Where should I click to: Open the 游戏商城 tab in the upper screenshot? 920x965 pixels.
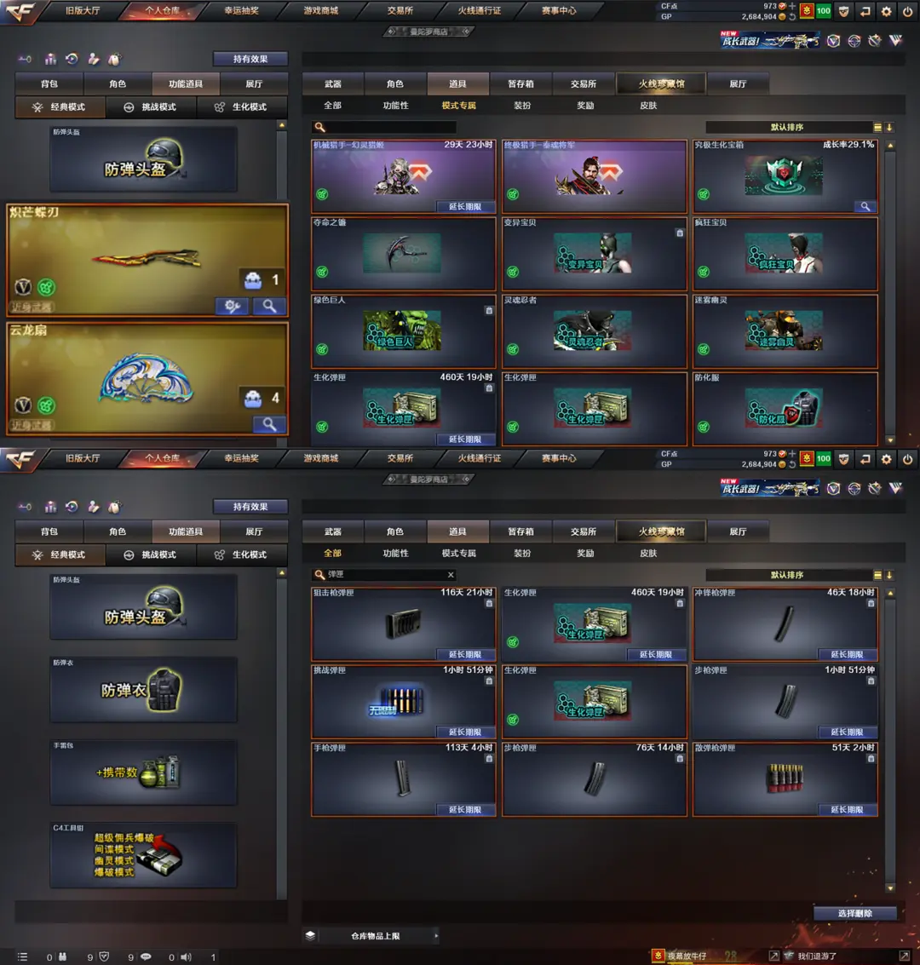(320, 11)
